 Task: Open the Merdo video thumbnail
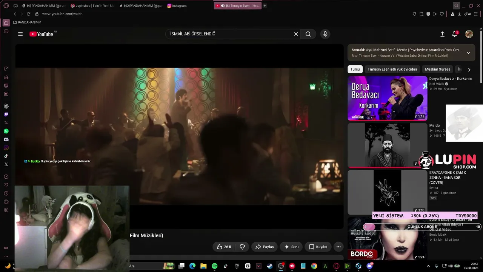(x=388, y=145)
